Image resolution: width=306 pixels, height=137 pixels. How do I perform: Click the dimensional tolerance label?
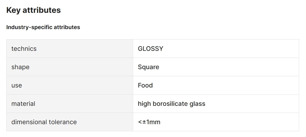tap(44, 122)
